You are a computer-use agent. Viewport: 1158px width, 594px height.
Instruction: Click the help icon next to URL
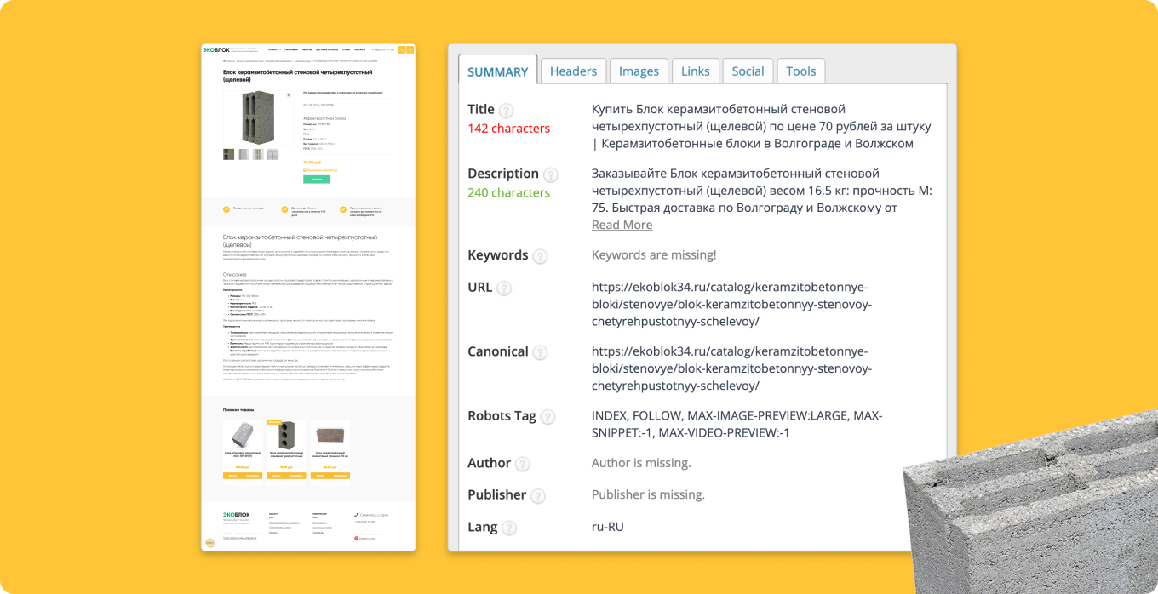pyautogui.click(x=504, y=288)
